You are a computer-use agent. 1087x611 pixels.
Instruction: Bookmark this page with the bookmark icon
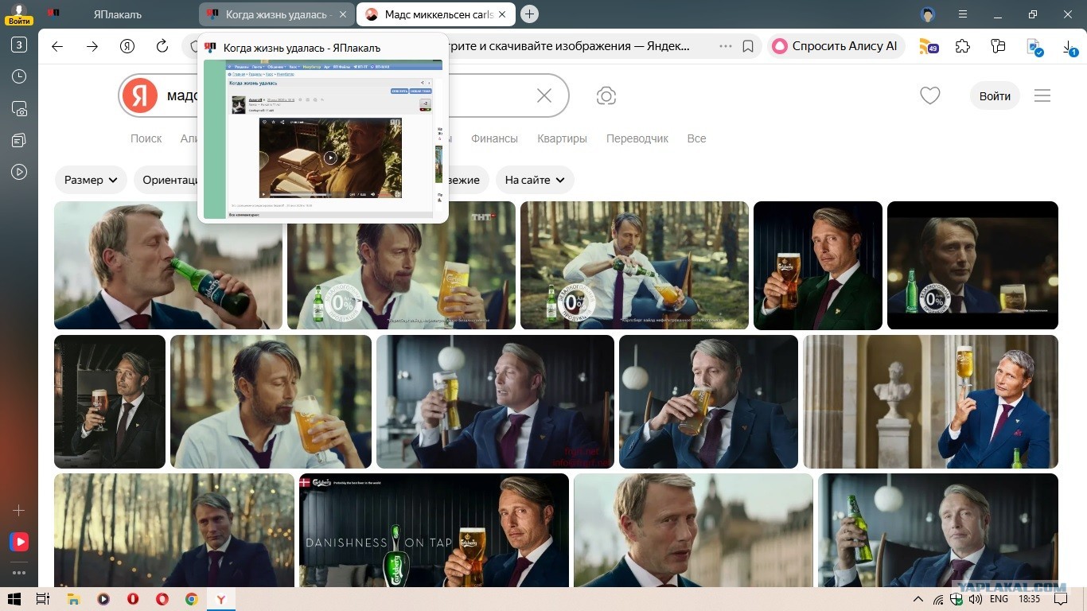click(748, 46)
